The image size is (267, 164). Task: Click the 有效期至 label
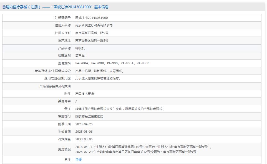click(x=64, y=139)
